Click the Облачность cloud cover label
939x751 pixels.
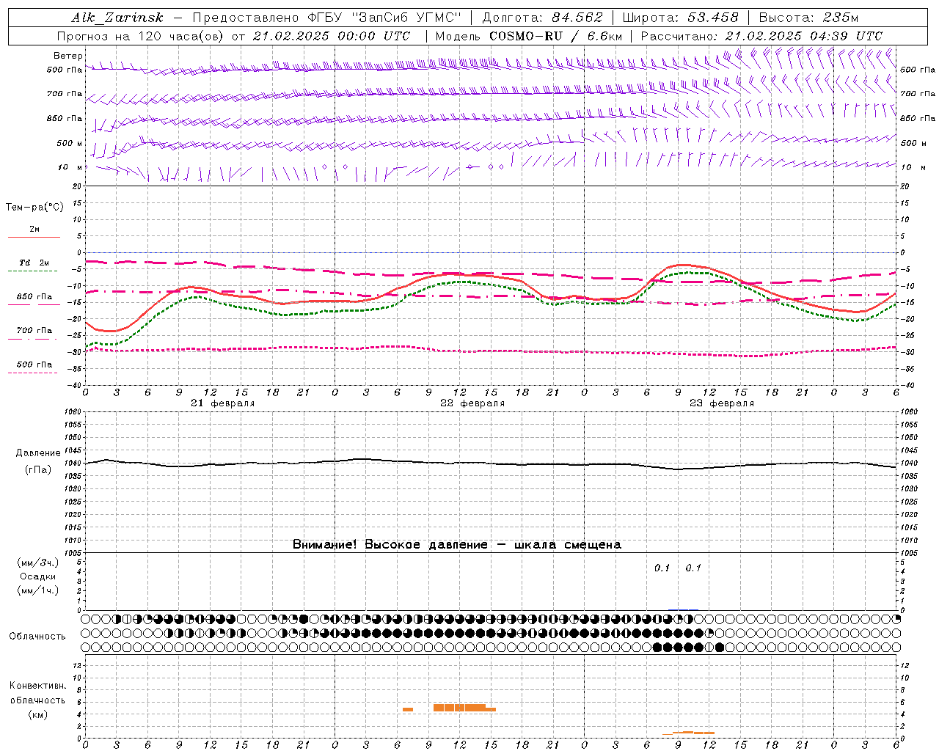pos(37,637)
